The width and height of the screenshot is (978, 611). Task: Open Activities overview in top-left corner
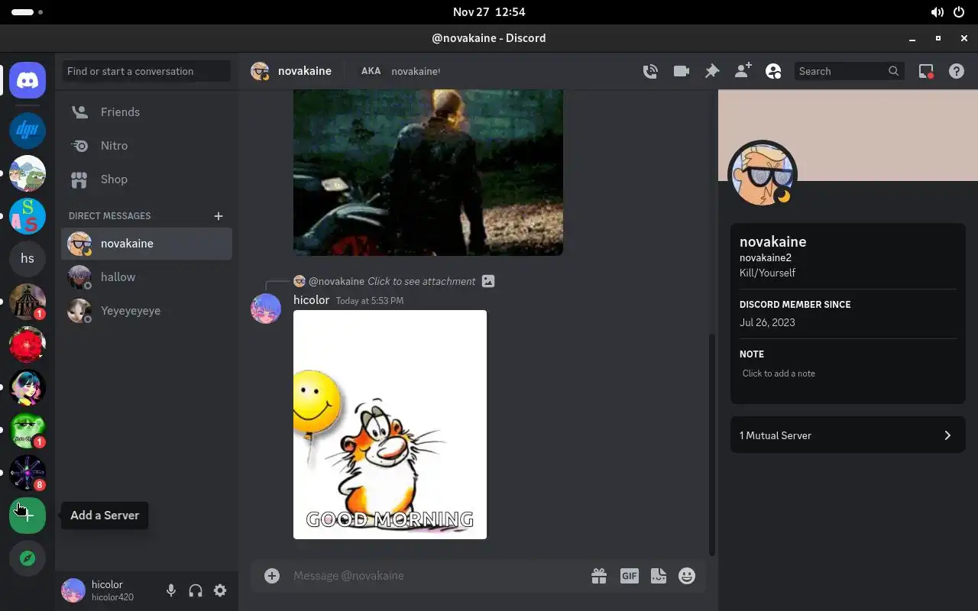pos(28,12)
